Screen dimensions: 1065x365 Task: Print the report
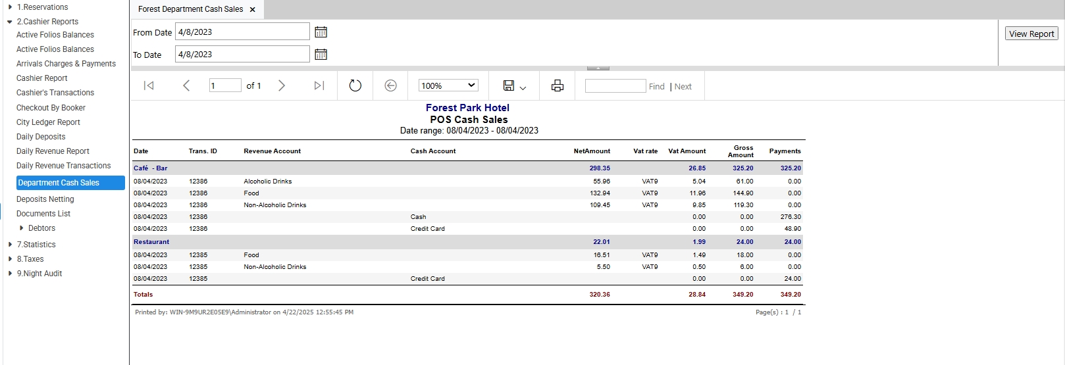click(558, 85)
